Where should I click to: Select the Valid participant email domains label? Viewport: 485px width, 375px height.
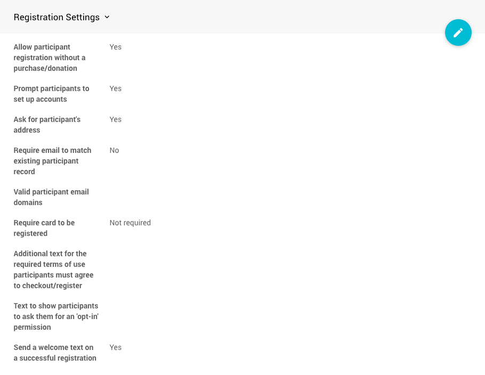pyautogui.click(x=51, y=197)
